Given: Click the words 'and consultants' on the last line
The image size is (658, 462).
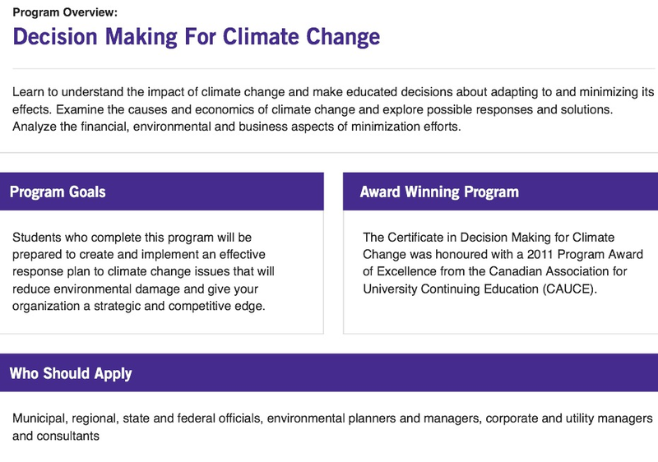Looking at the screenshot, I should click(56, 436).
